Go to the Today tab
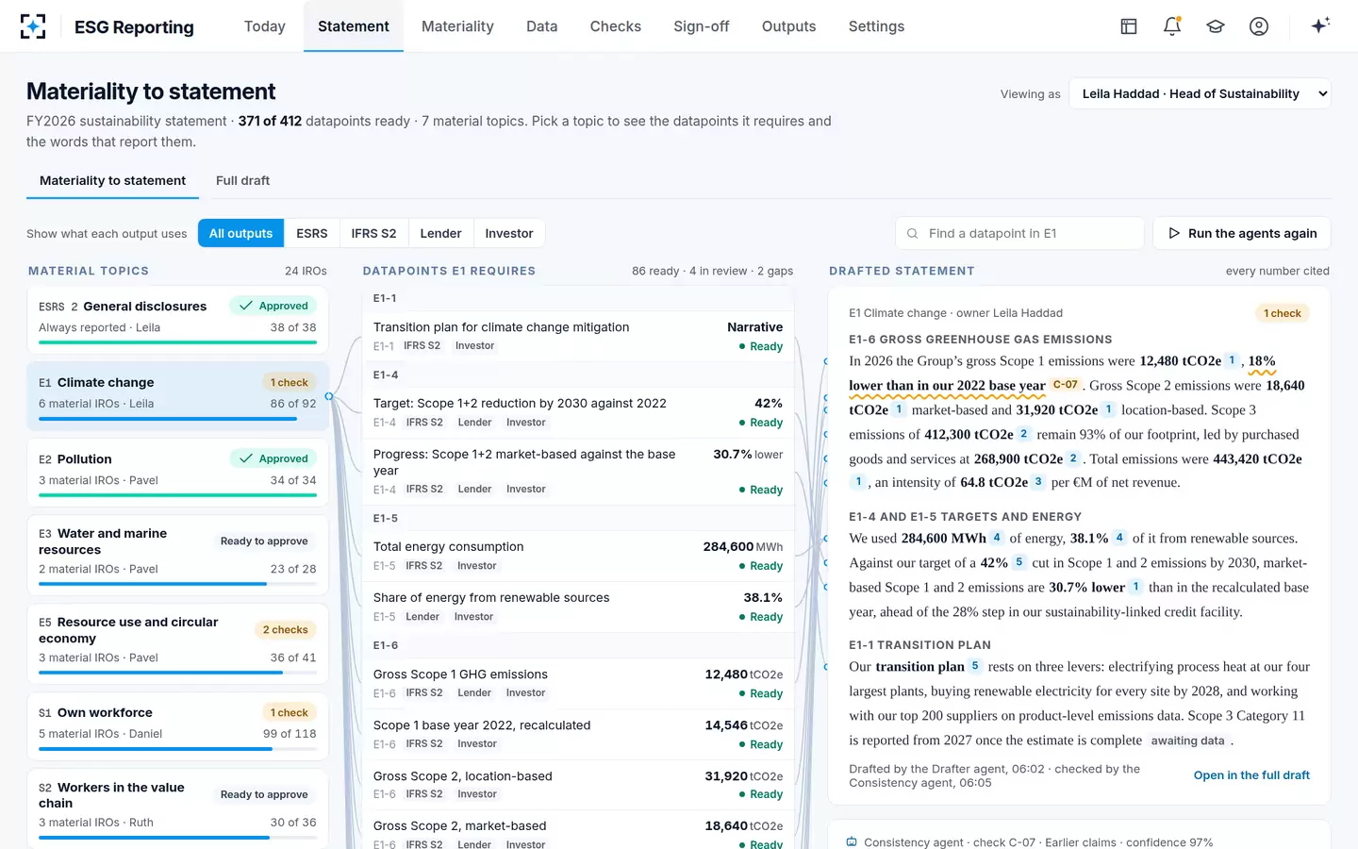Viewport: 1358px width, 849px height. [x=265, y=26]
